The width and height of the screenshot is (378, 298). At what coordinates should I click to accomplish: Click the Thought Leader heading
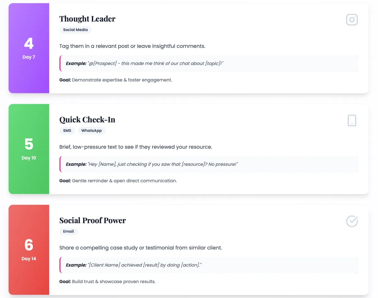coord(87,19)
